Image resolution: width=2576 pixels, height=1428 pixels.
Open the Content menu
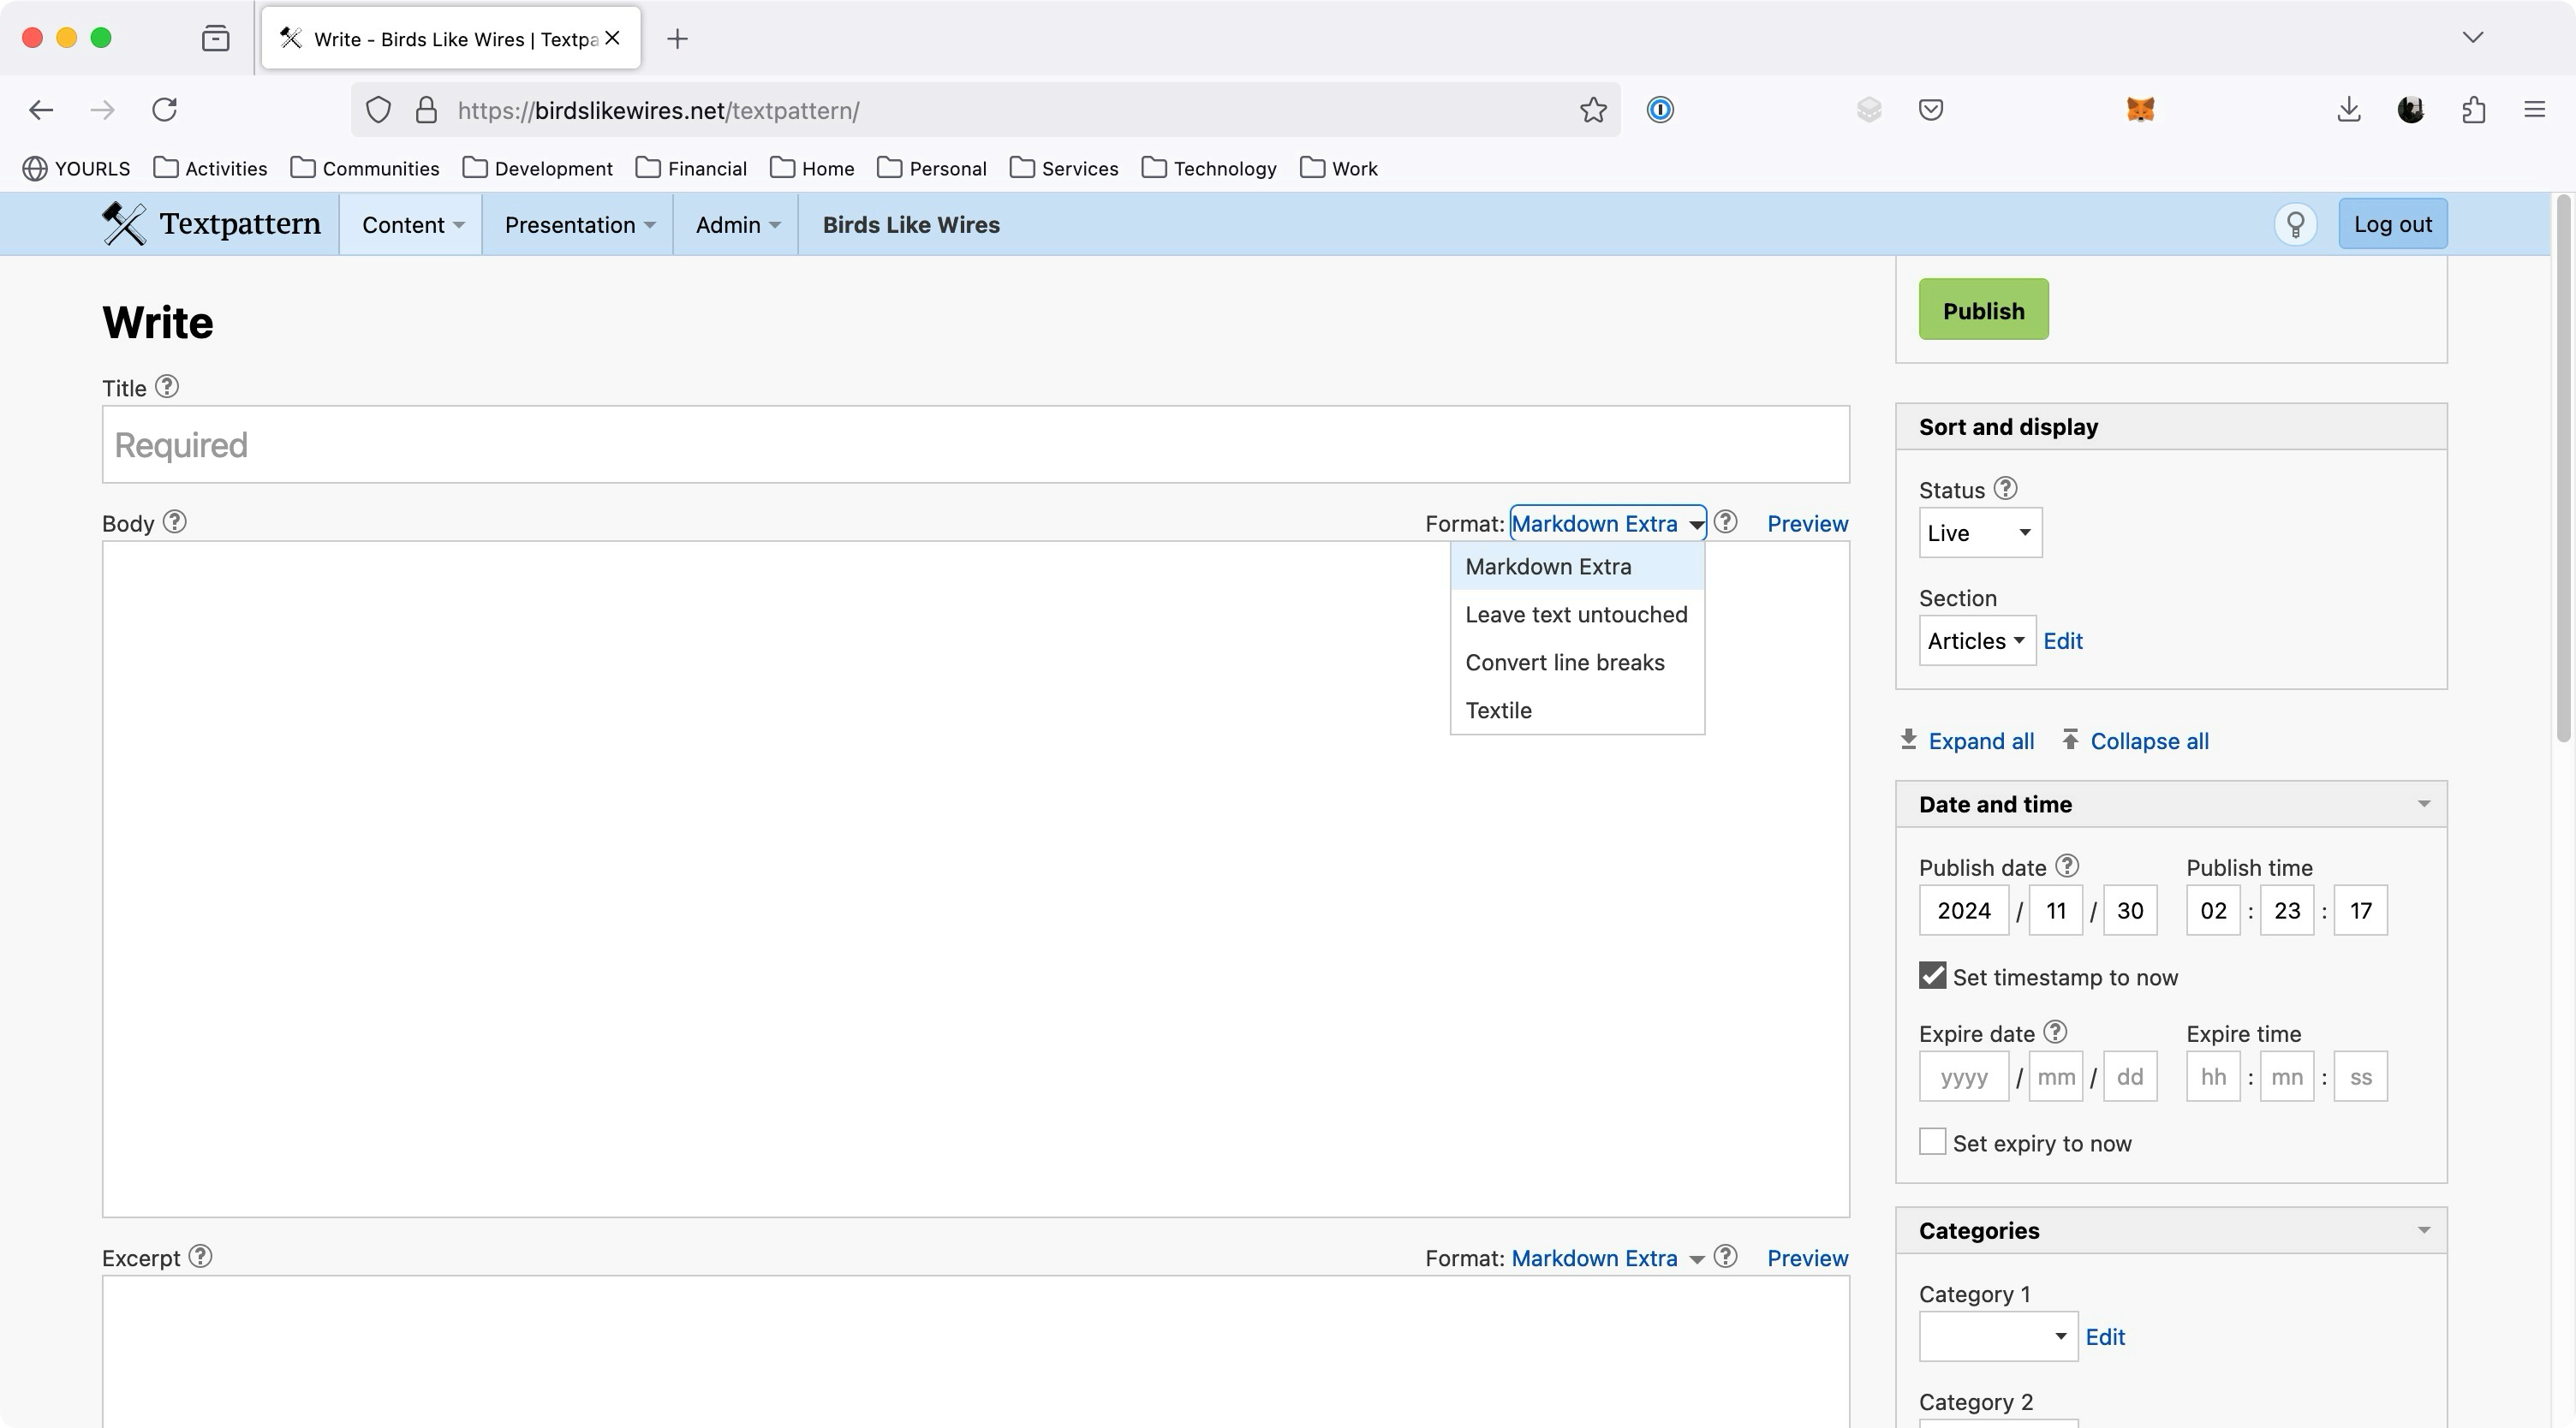[411, 225]
